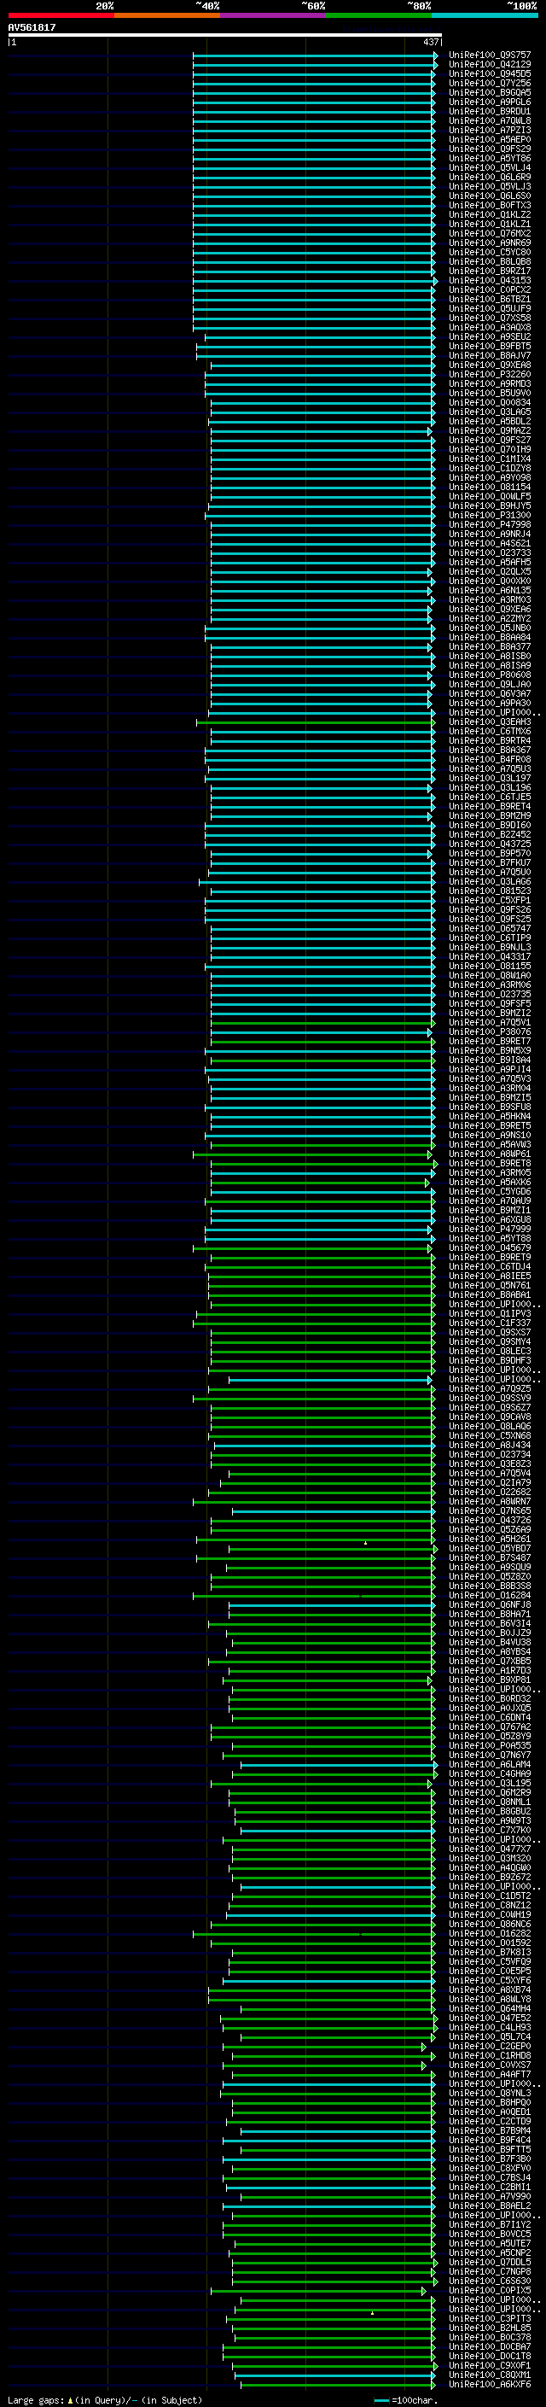Select hit label UniRef100_Q1IPV3
546x2407 pixels.
[489, 1313]
